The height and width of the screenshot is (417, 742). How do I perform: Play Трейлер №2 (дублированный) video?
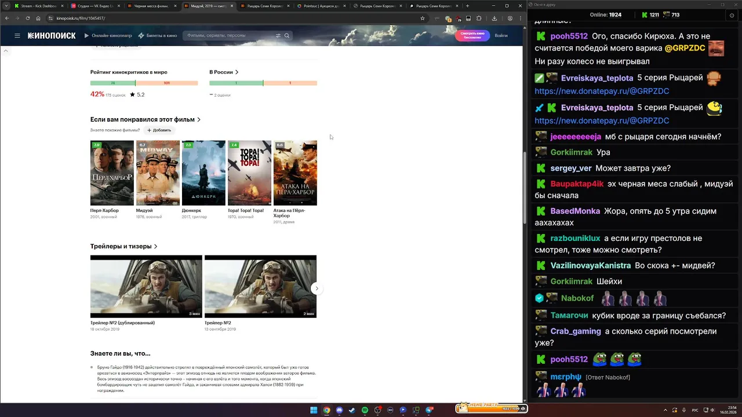146,286
